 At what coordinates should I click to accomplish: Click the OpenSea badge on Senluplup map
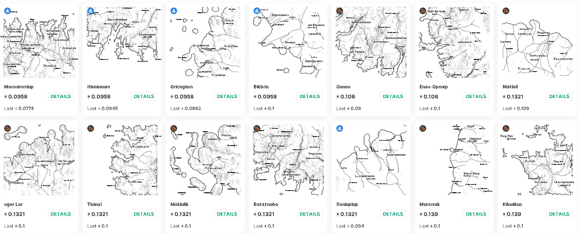(x=340, y=128)
